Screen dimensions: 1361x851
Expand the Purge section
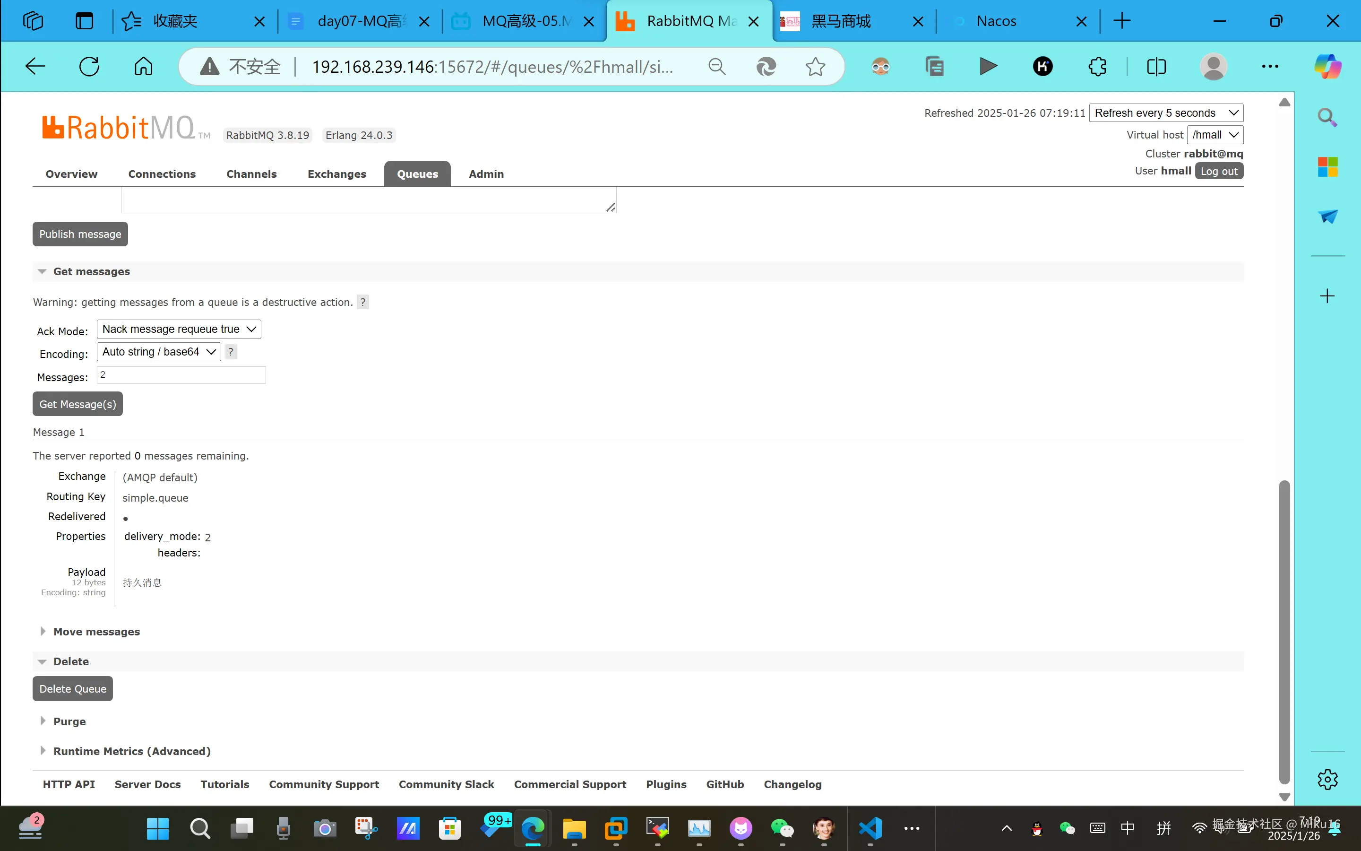pos(69,721)
